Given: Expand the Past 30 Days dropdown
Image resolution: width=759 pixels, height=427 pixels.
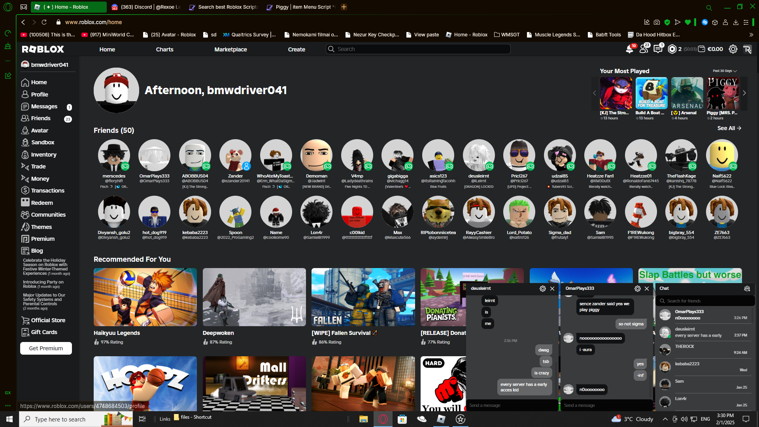Looking at the screenshot, I should (x=725, y=71).
